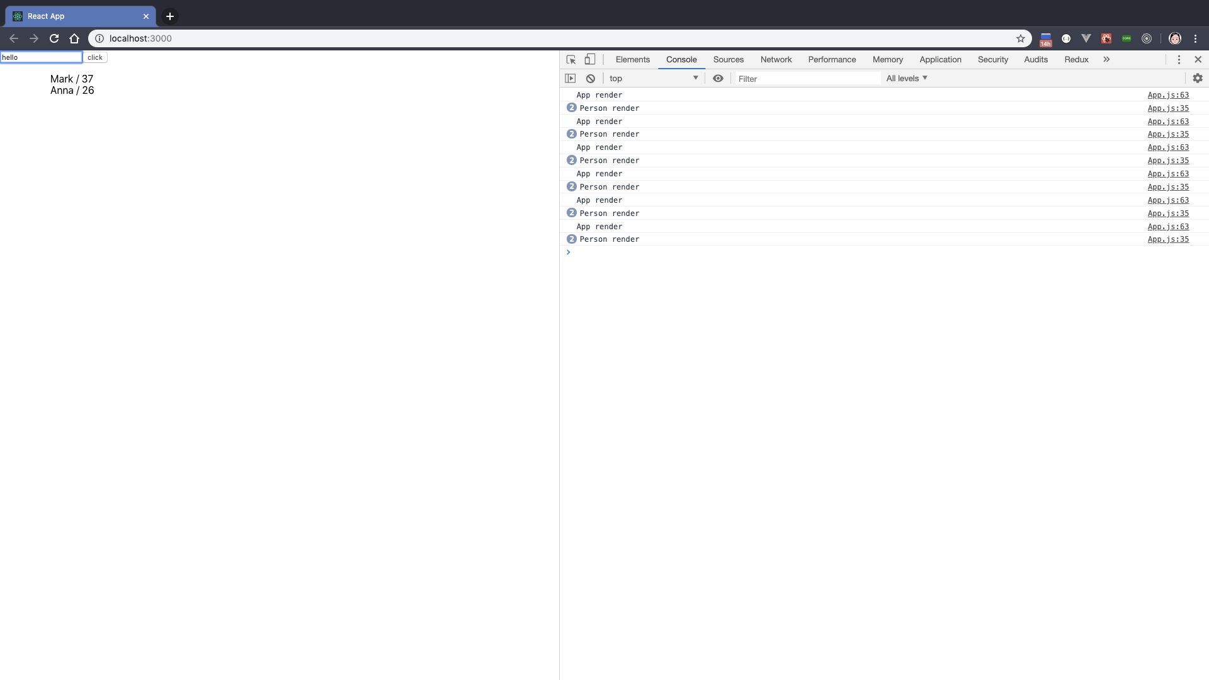Open the top JavaScript context dropdown
Screen dimensions: 1209x680
(654, 79)
